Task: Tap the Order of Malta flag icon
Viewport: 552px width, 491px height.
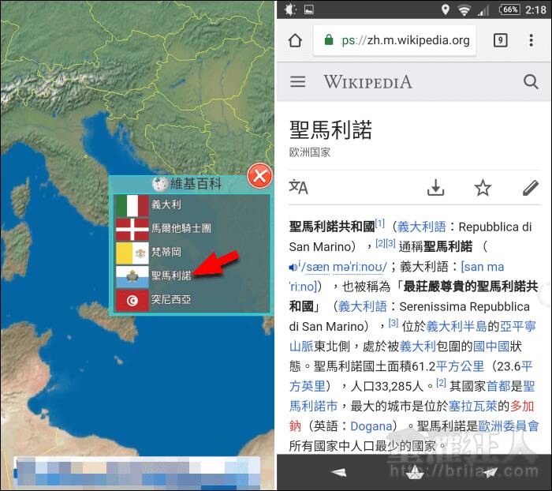Action: (x=132, y=229)
